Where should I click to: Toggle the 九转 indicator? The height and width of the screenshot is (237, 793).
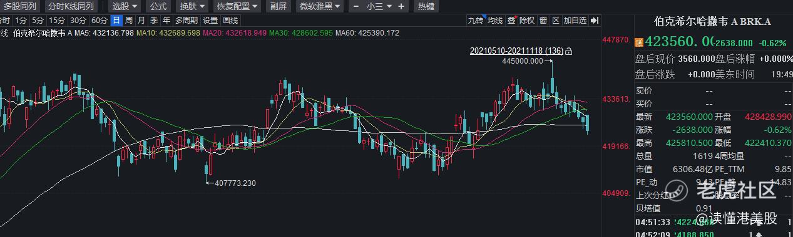pyautogui.click(x=475, y=21)
